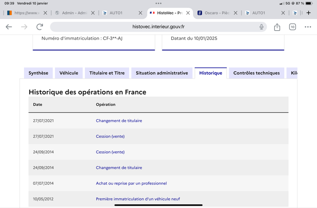Go back to the previous page
The height and width of the screenshot is (208, 317).
point(9,27)
